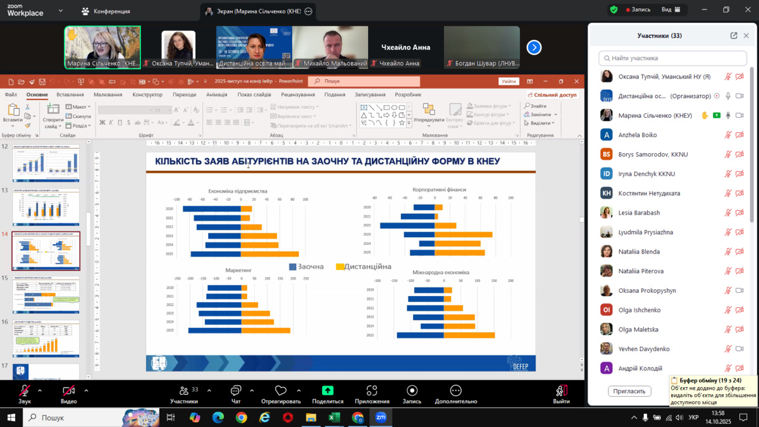Click the Пригласить invite button
The width and height of the screenshot is (759, 427).
(x=629, y=392)
